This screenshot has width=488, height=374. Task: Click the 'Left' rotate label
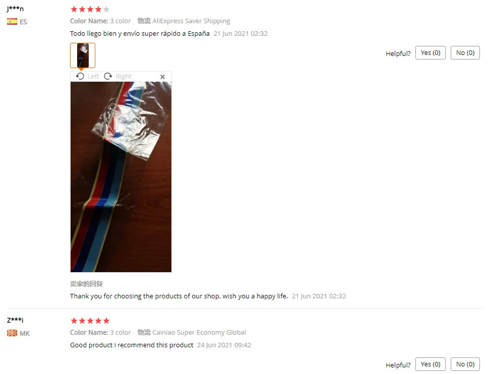[93, 76]
